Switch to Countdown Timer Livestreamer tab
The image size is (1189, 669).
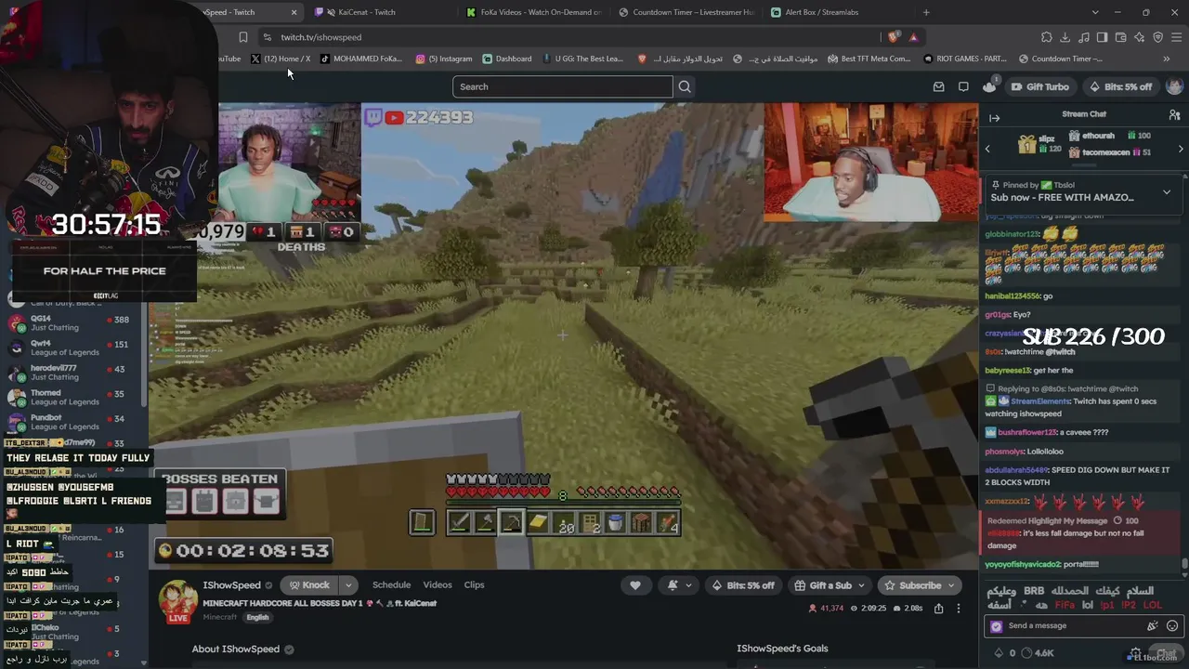(x=687, y=12)
